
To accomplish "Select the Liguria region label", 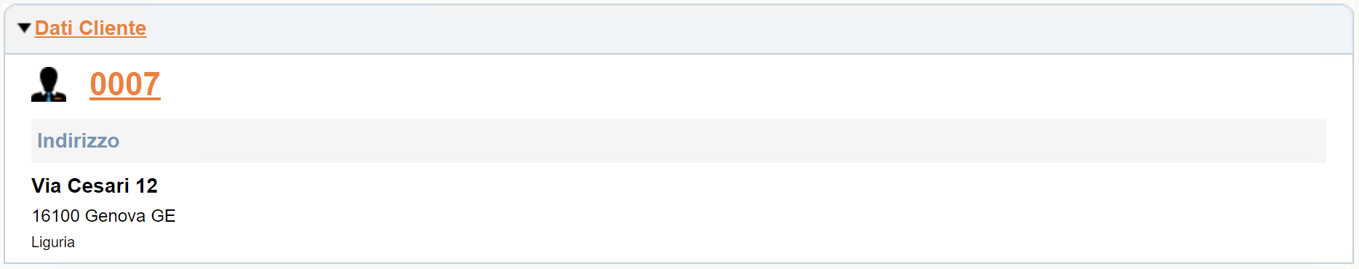I will pos(53,242).
